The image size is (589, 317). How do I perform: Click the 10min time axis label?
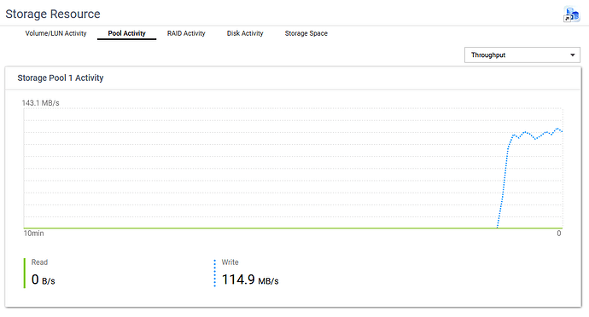click(x=34, y=233)
